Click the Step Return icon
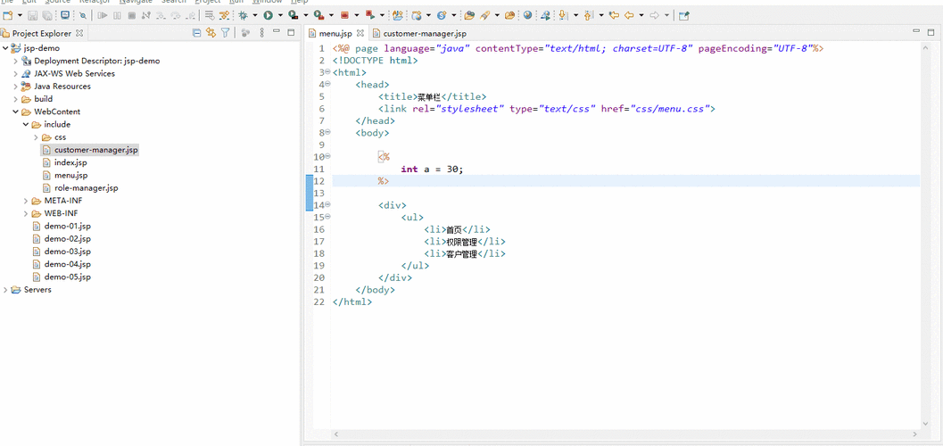The width and height of the screenshot is (943, 446). pyautogui.click(x=191, y=15)
